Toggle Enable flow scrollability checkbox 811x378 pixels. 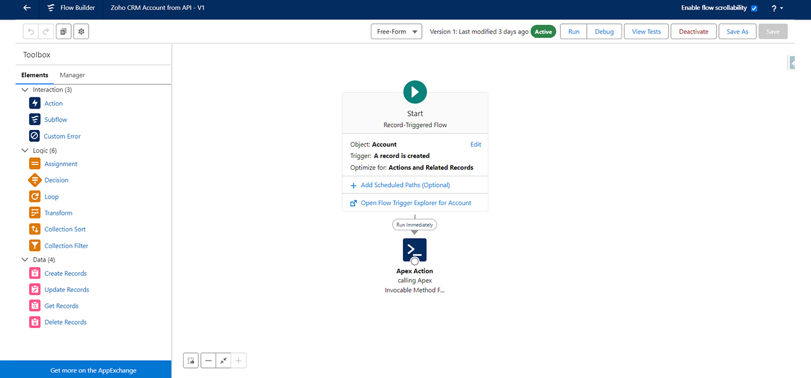point(754,8)
